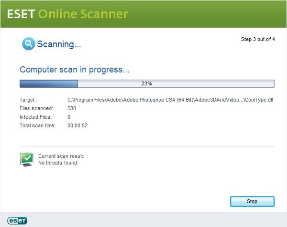Click the Total scan time: field label
Screen dimensions: 287x227
[37, 125]
